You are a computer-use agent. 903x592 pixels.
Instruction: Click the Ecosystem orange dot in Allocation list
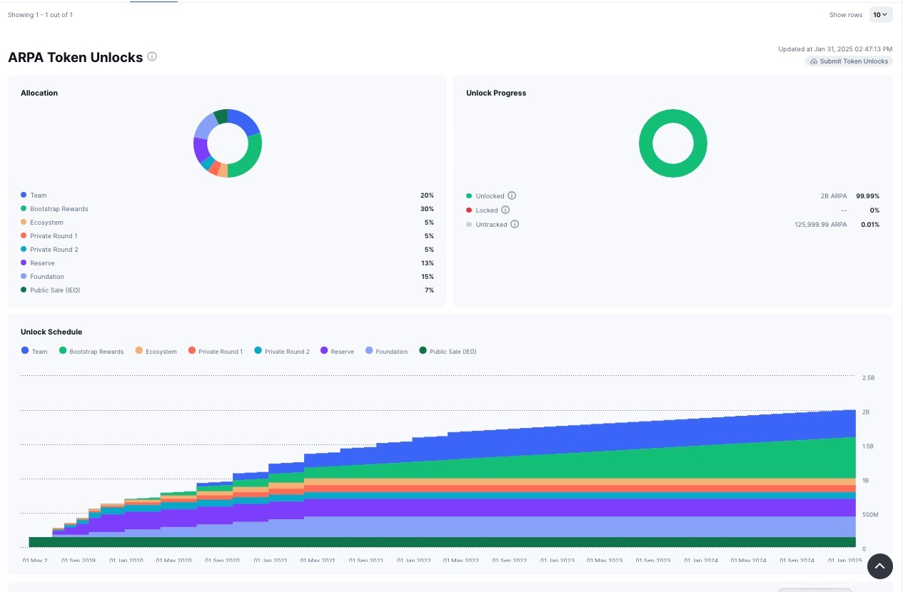pos(24,222)
